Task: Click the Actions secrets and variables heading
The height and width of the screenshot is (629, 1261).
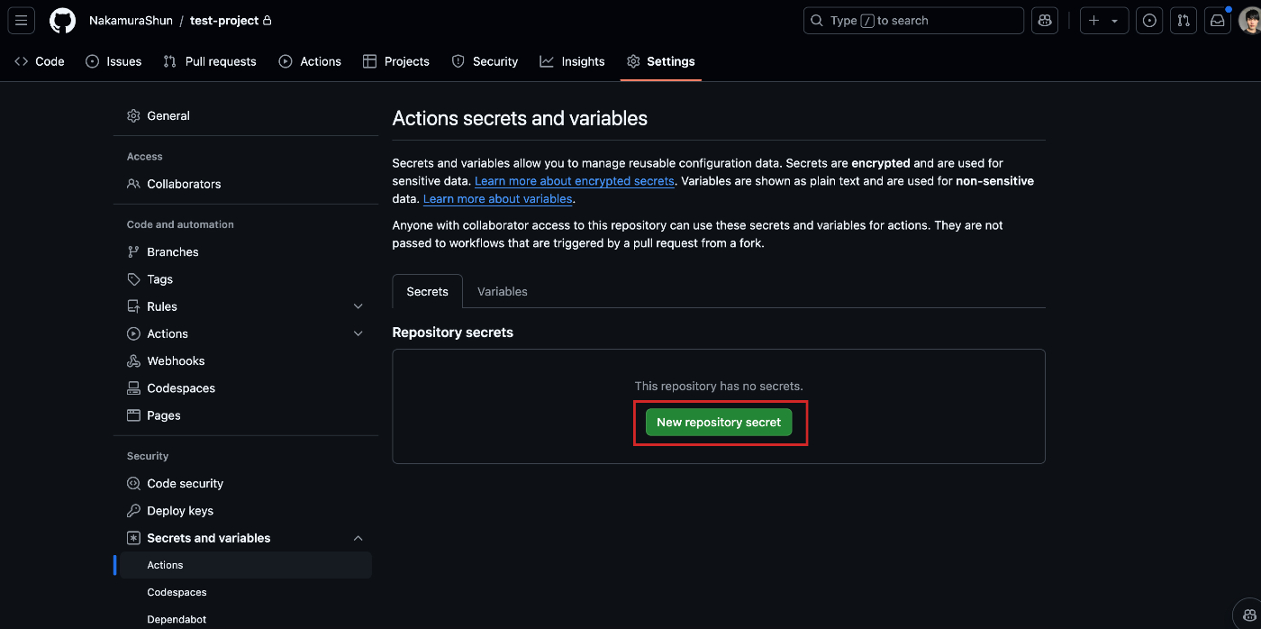Action: click(x=520, y=118)
